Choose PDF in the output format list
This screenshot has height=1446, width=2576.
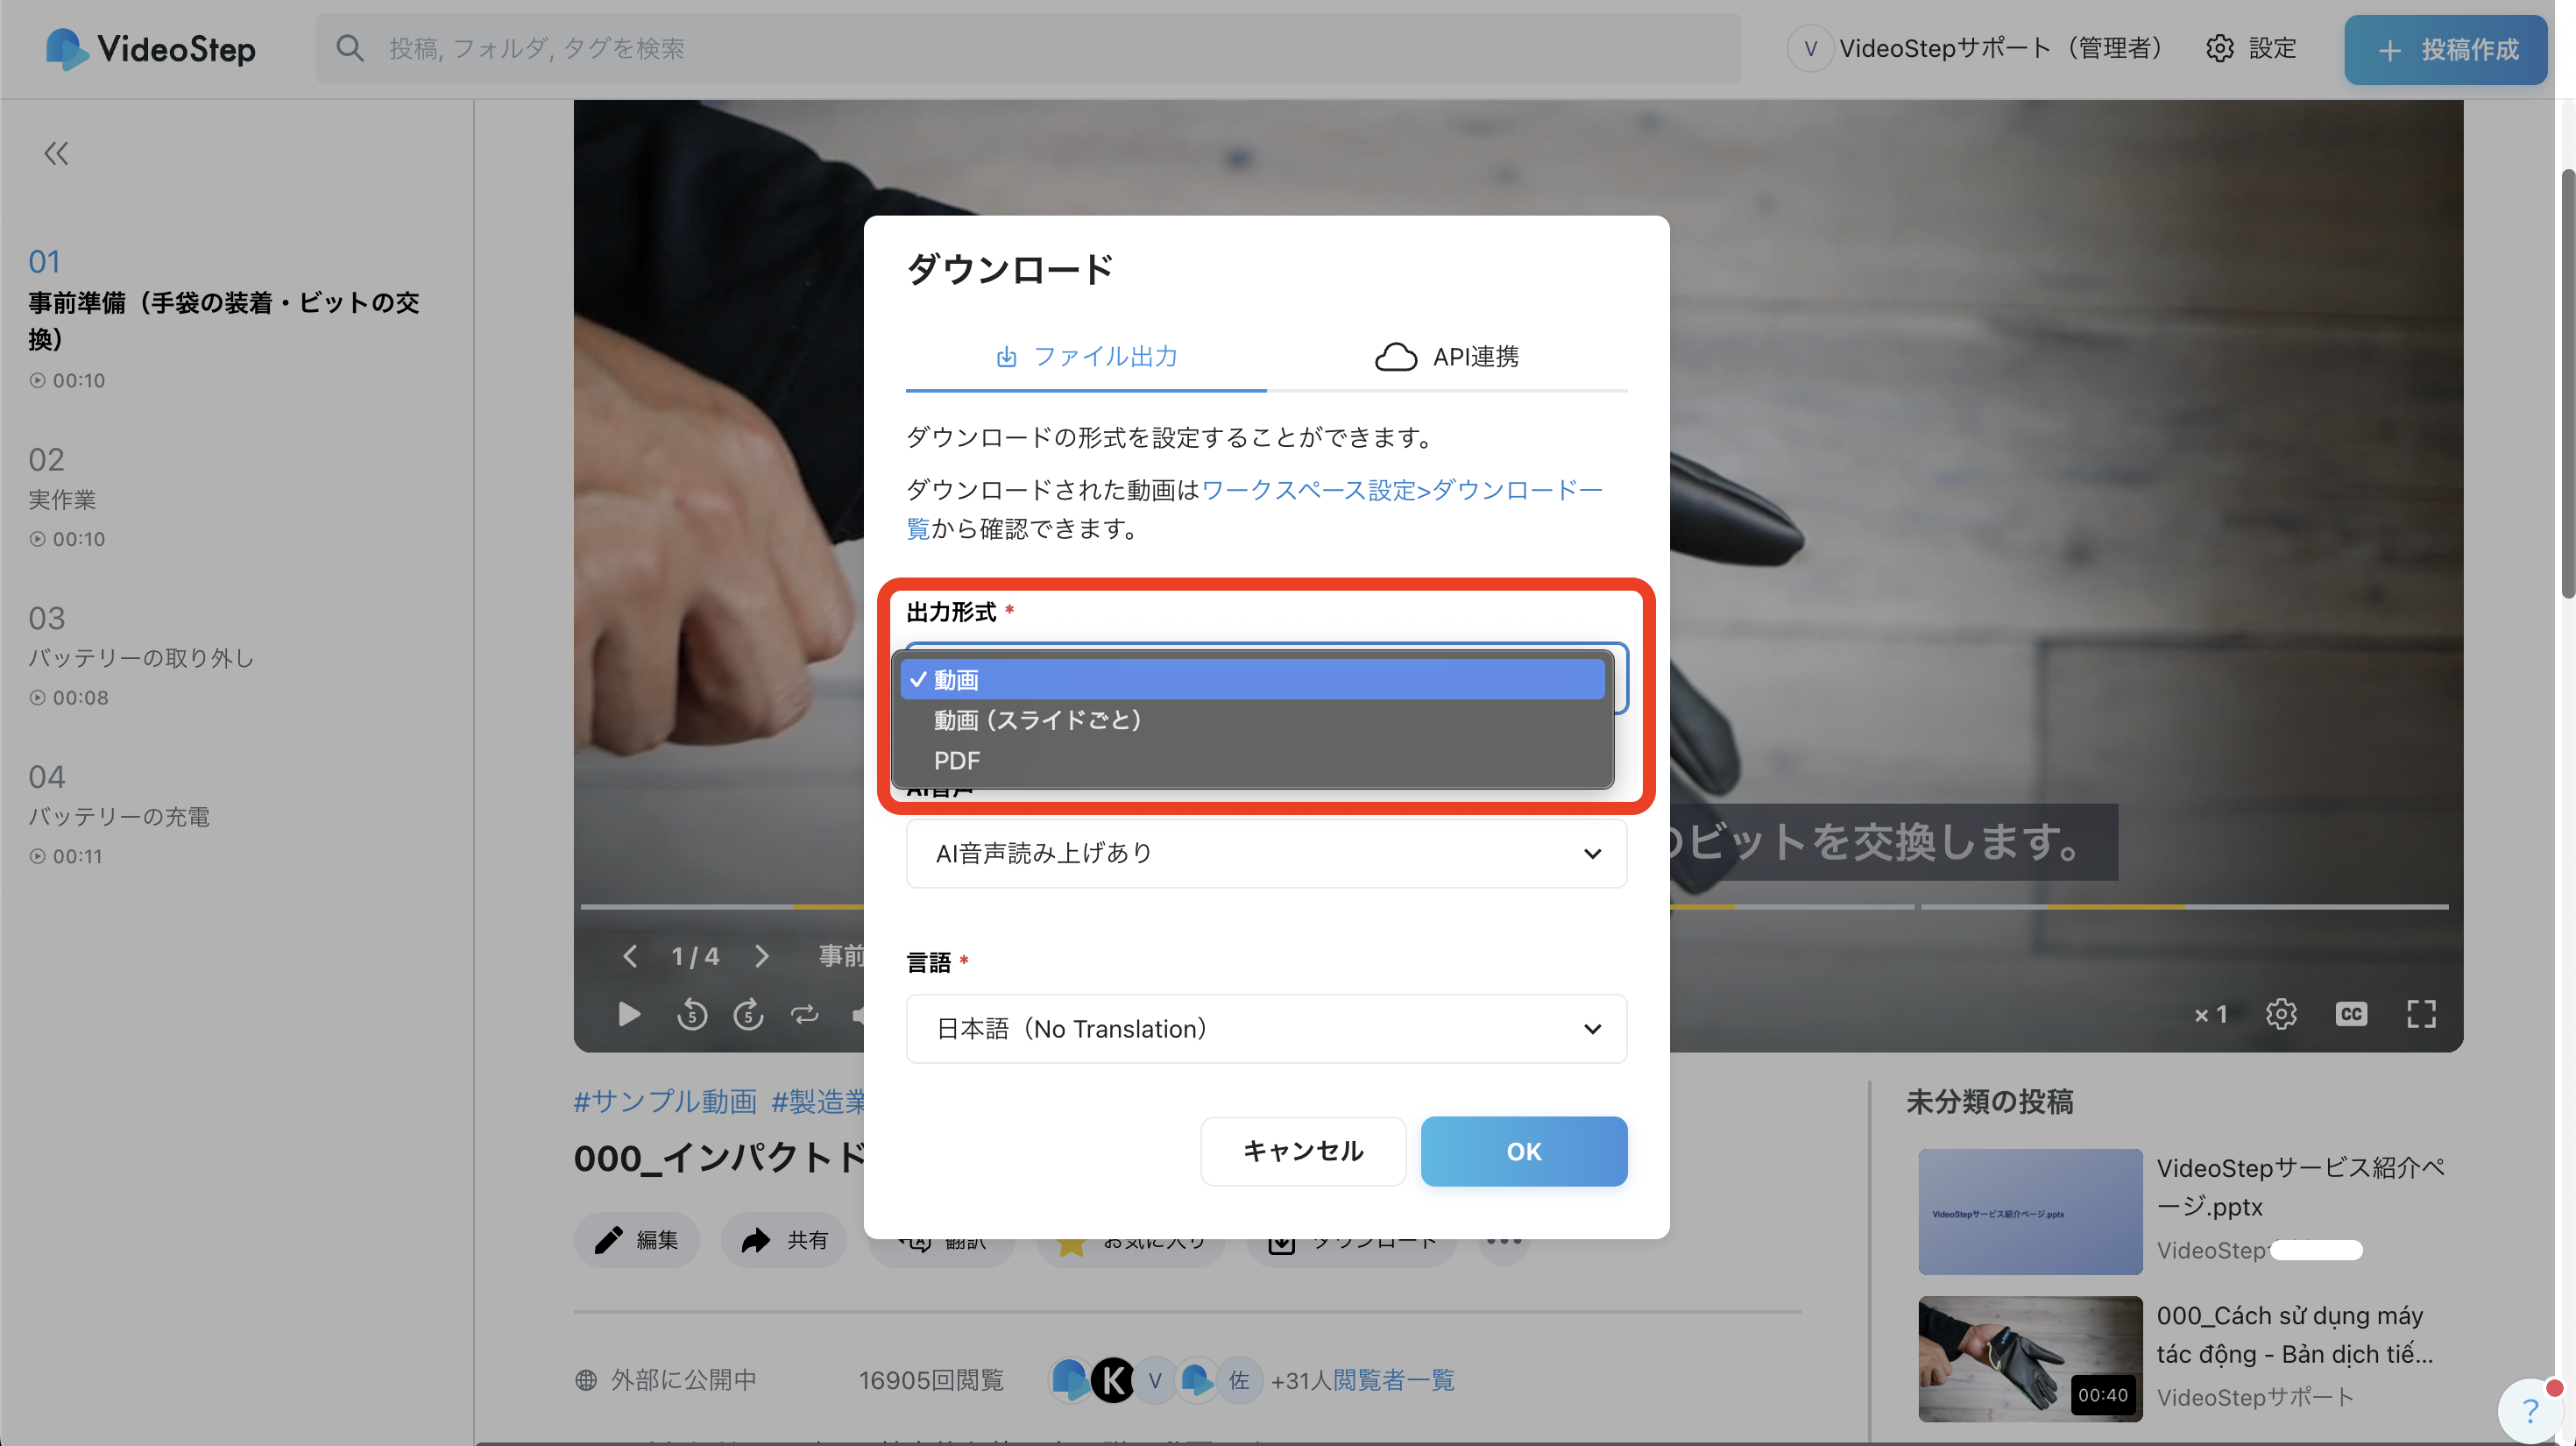click(x=957, y=761)
